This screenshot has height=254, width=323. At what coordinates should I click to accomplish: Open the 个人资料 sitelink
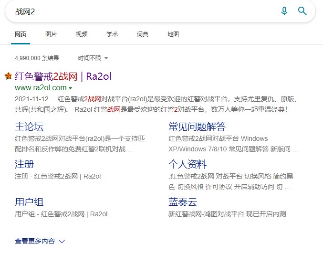click(188, 164)
